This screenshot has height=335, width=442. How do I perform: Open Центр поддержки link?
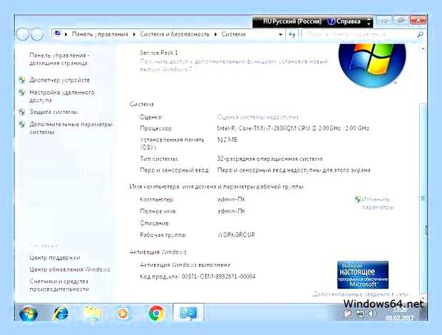click(x=55, y=257)
